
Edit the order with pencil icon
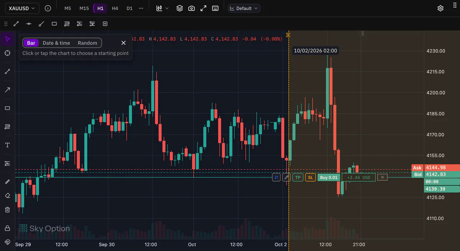pyautogui.click(x=286, y=177)
